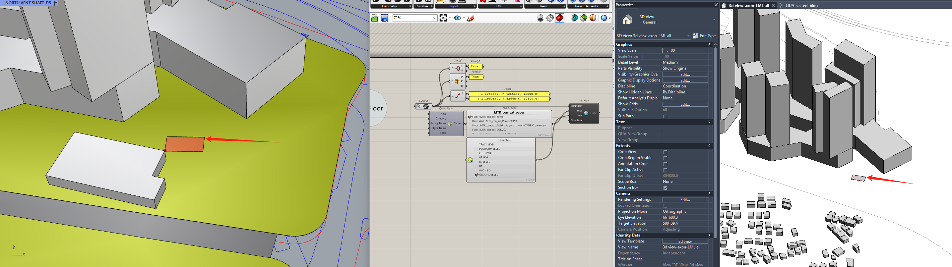Select the red sketch pencil tool
952x267 pixels.
pos(471,18)
